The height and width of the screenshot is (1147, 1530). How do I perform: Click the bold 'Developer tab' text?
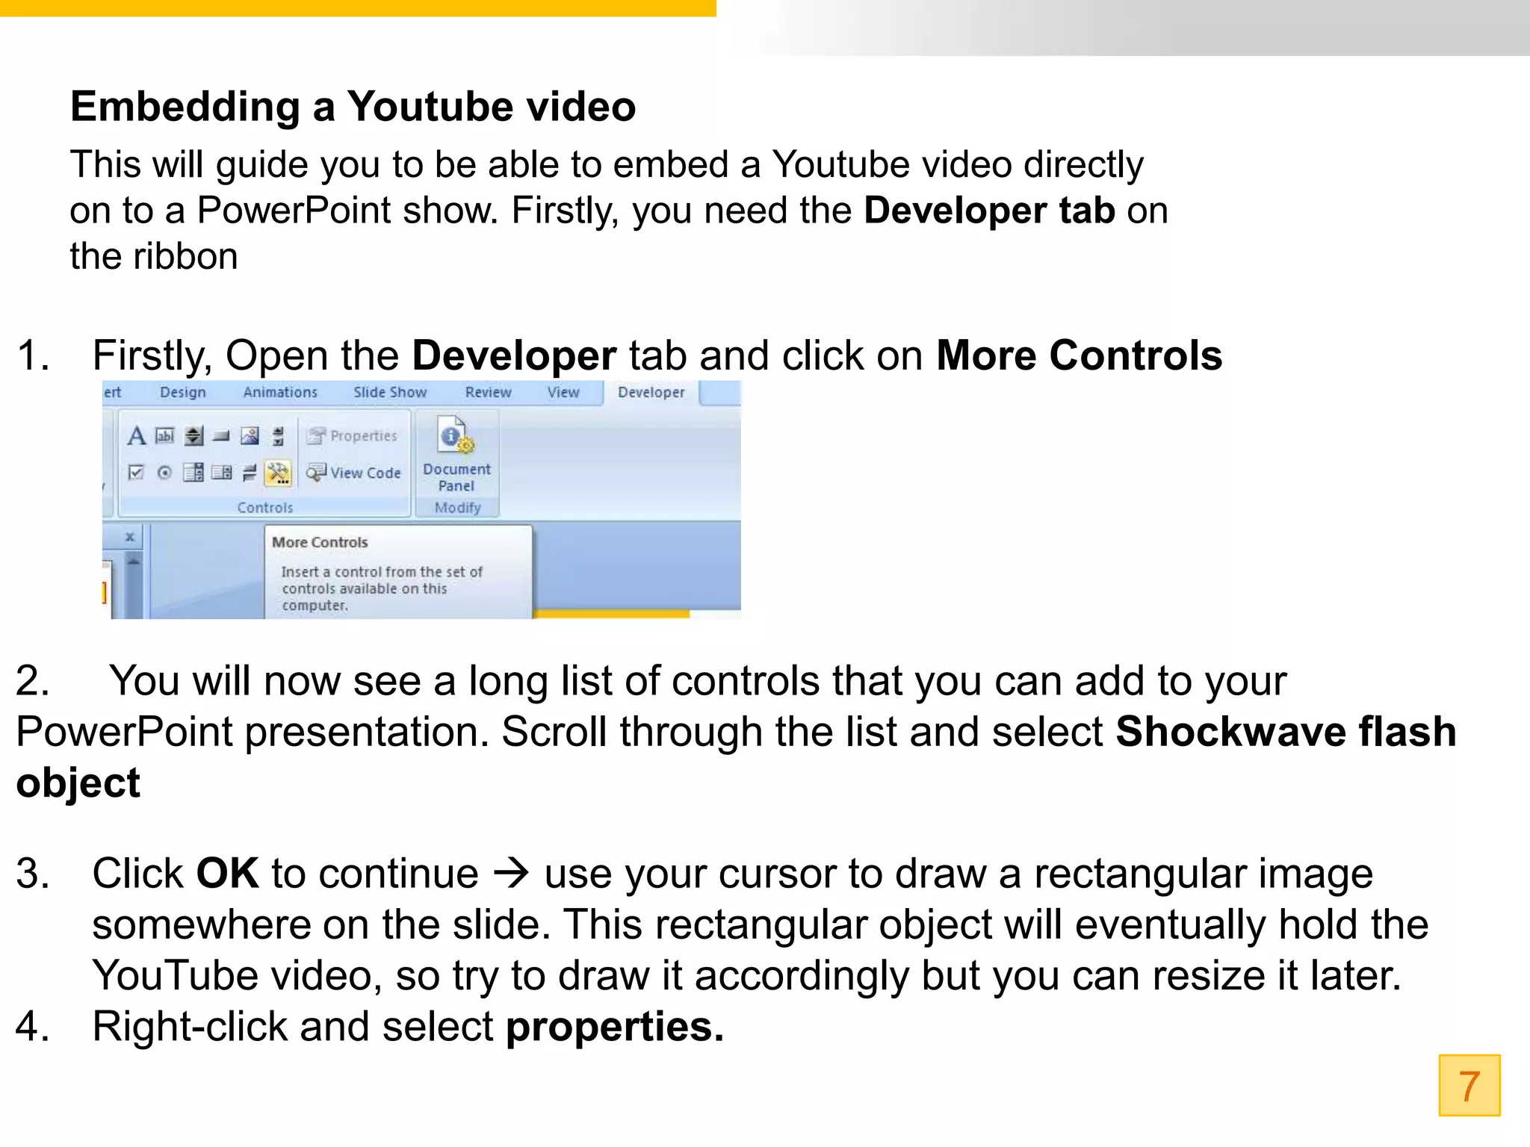click(x=989, y=211)
